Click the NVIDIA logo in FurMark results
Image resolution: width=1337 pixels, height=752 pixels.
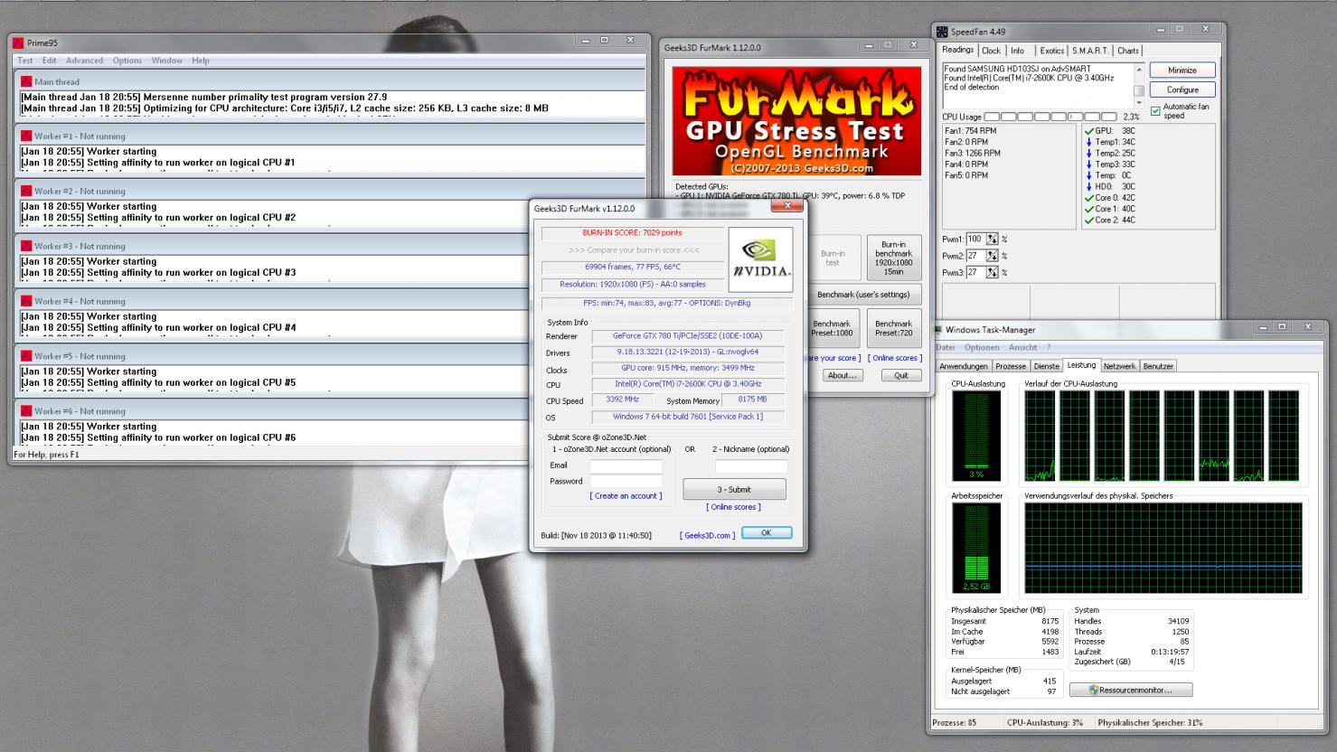tap(760, 258)
